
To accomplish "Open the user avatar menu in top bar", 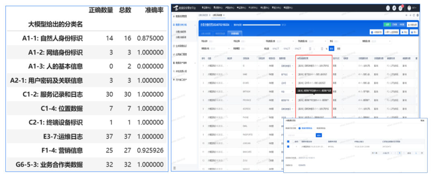I will 409,8.
